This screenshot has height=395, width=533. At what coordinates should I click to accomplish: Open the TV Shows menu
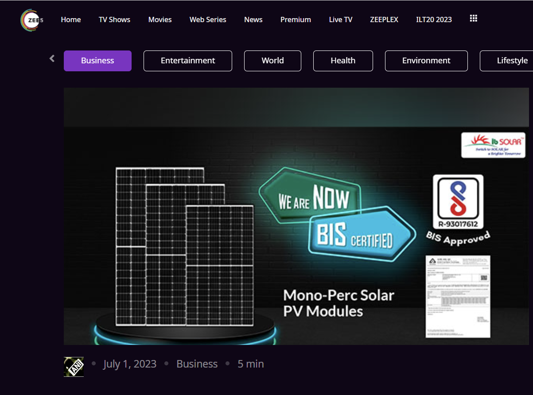[114, 19]
